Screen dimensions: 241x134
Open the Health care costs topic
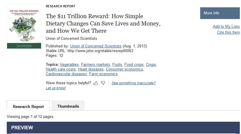pyautogui.click(x=61, y=69)
